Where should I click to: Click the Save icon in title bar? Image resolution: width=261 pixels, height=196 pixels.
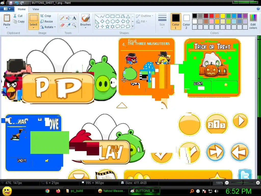pyautogui.click(x=11, y=3)
